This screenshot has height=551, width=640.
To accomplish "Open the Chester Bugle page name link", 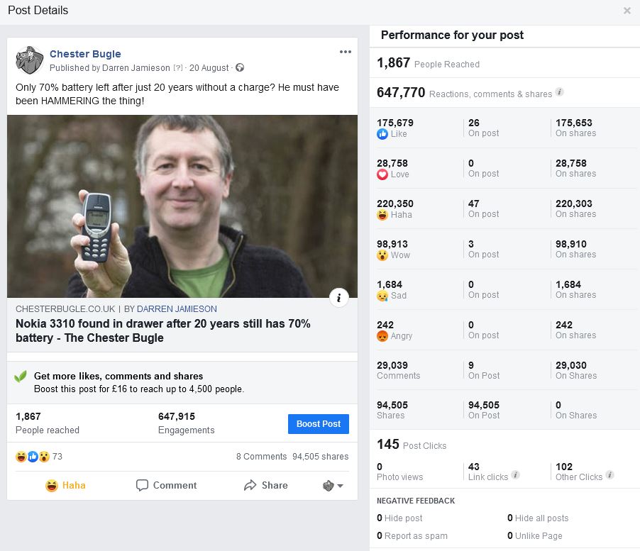I will click(85, 54).
